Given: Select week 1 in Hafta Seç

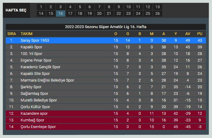Looking at the screenshot, I should click(41, 7).
